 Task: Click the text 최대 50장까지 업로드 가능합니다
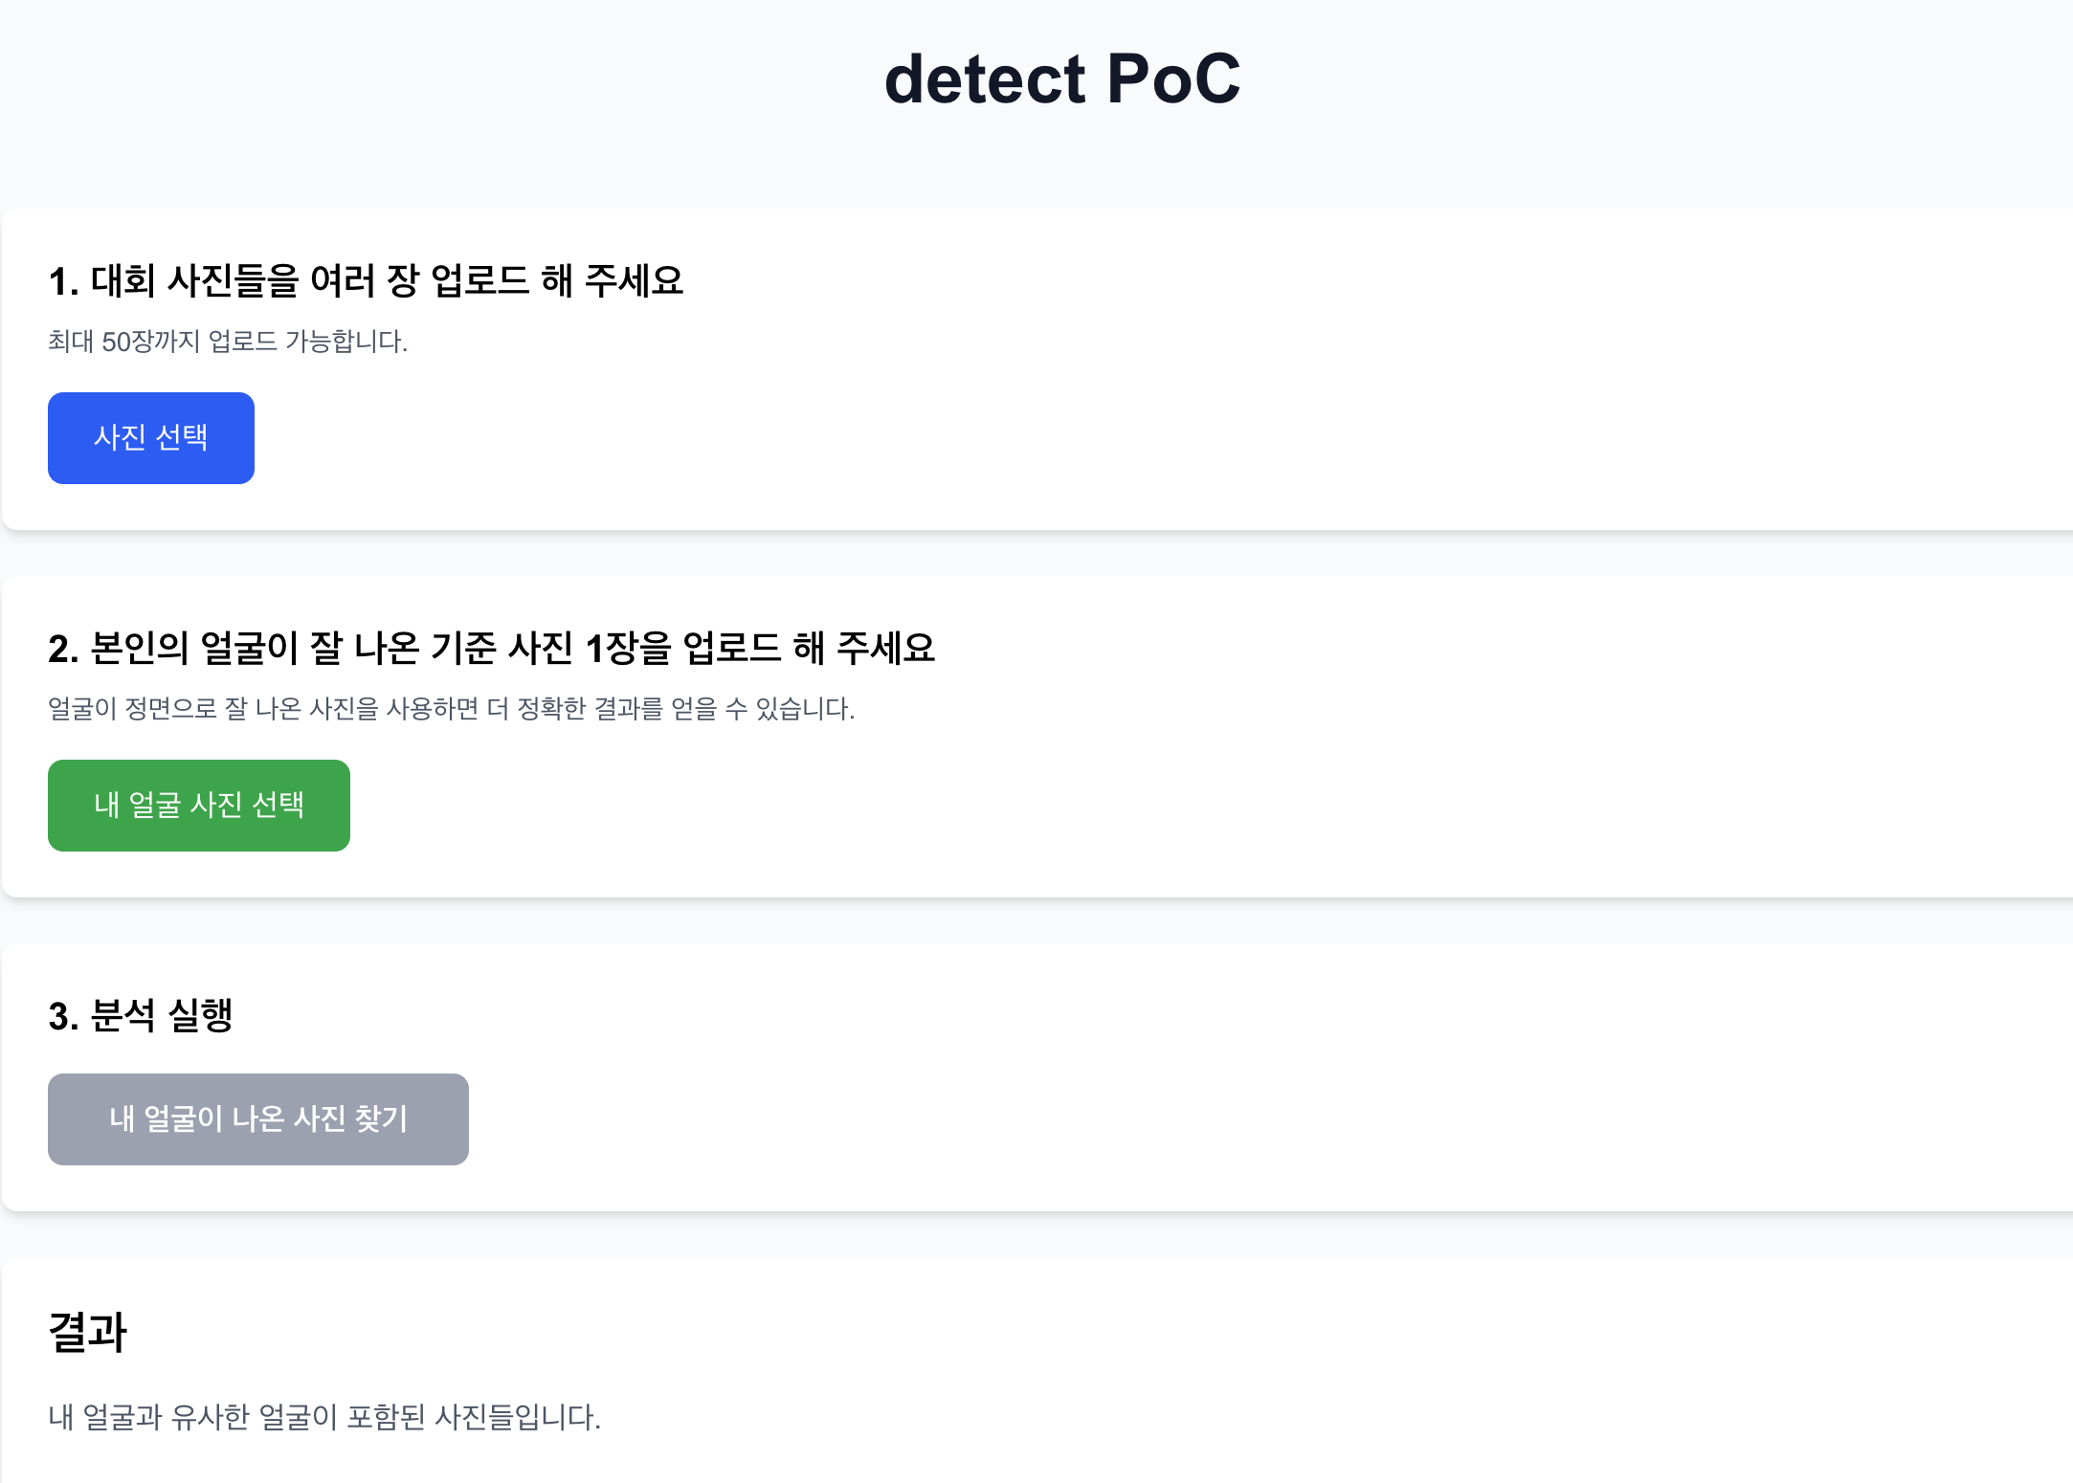pyautogui.click(x=228, y=345)
